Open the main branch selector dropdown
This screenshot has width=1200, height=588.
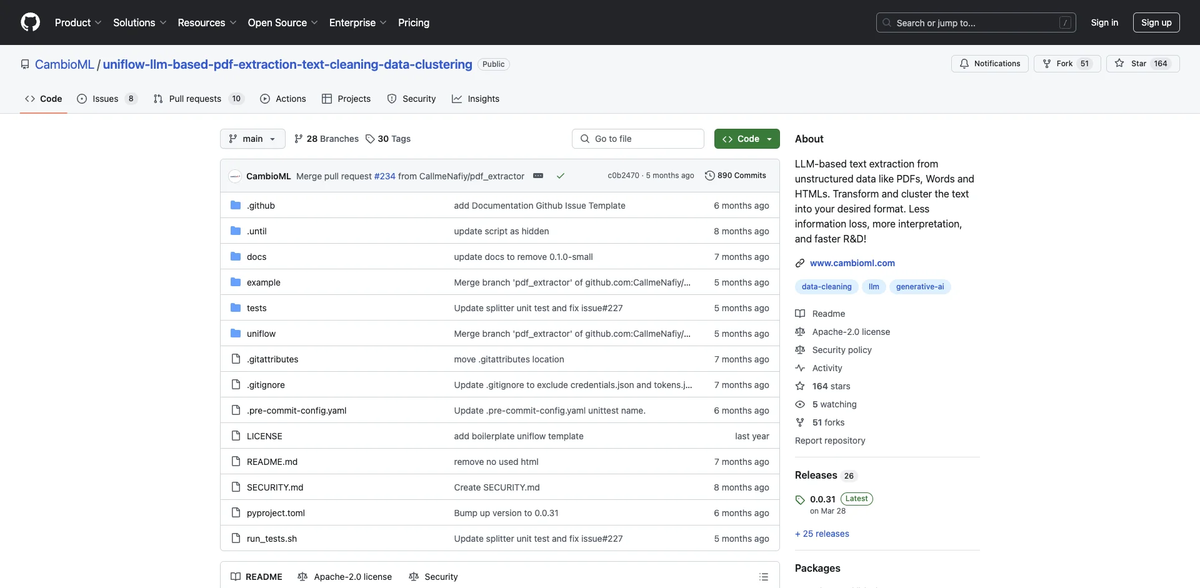252,139
